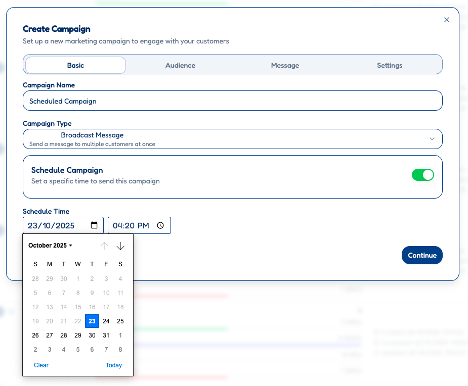Disable the Schedule Campaign toggle

coord(423,174)
